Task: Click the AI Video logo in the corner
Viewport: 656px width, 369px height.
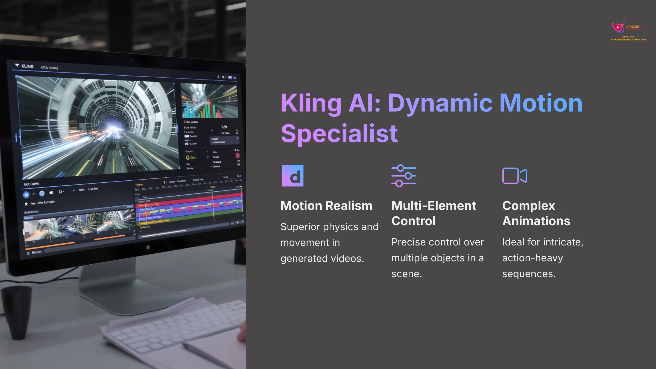Action: click(628, 27)
